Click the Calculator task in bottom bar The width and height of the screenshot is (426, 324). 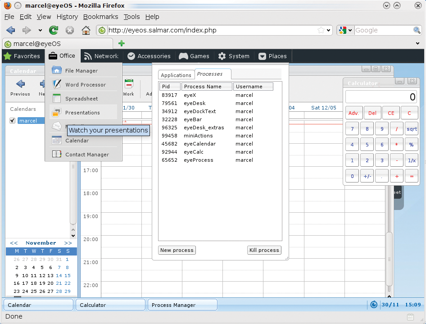click(111, 305)
